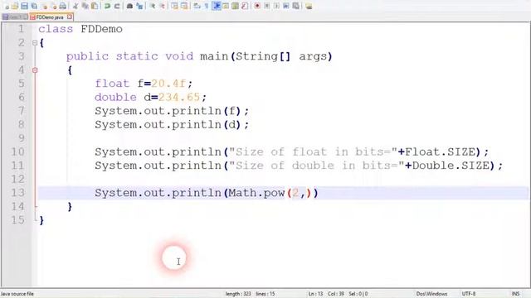Click the "INS" insert mode indicator
The image size is (531, 298).
pos(515,294)
